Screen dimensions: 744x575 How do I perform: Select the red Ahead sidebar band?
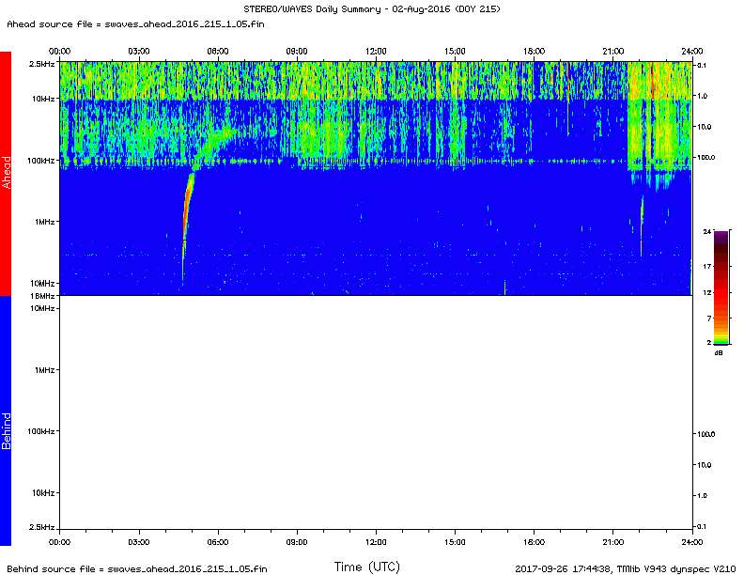(x=6, y=173)
